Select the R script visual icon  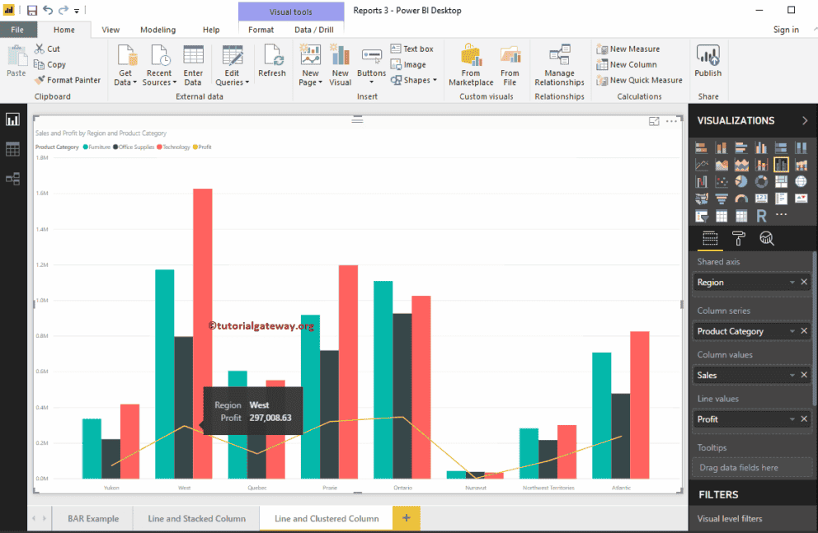click(761, 216)
